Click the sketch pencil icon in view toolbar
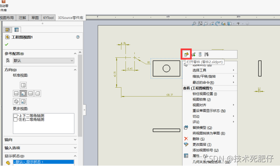The height and width of the screenshot is (166, 280). click(x=212, y=23)
